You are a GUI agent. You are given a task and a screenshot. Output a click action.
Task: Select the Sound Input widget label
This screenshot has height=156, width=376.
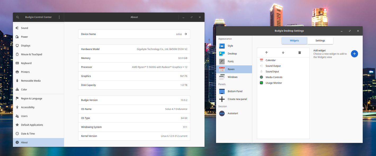(272, 72)
